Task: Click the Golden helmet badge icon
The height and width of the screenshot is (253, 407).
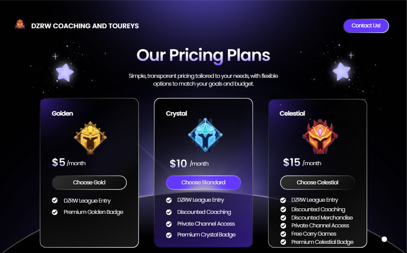Action: 90,137
